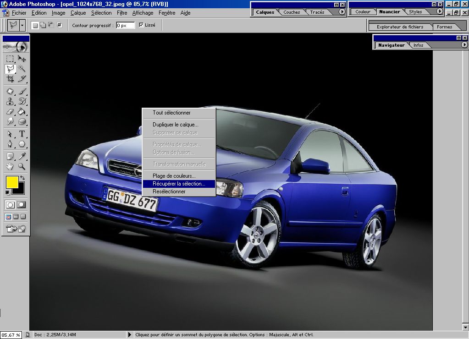Open the Nuancier palette menu arrow
The width and height of the screenshot is (469, 339).
pos(439,11)
